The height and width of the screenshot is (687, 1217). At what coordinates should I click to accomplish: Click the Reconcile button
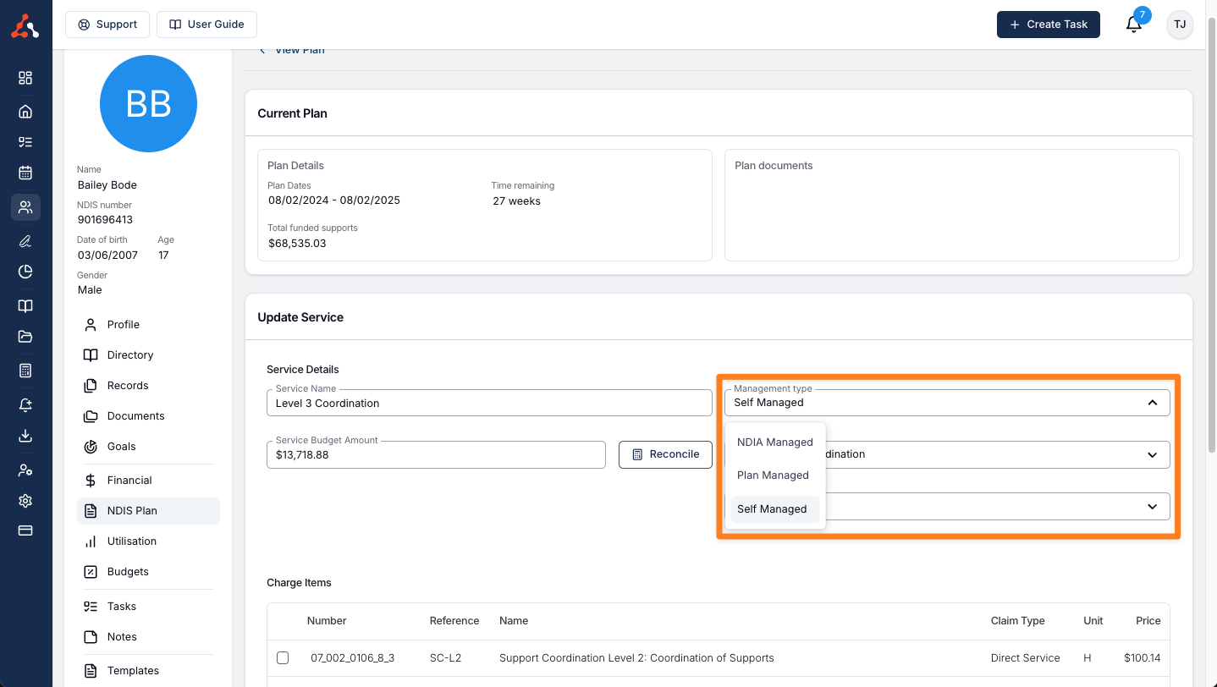pyautogui.click(x=665, y=454)
